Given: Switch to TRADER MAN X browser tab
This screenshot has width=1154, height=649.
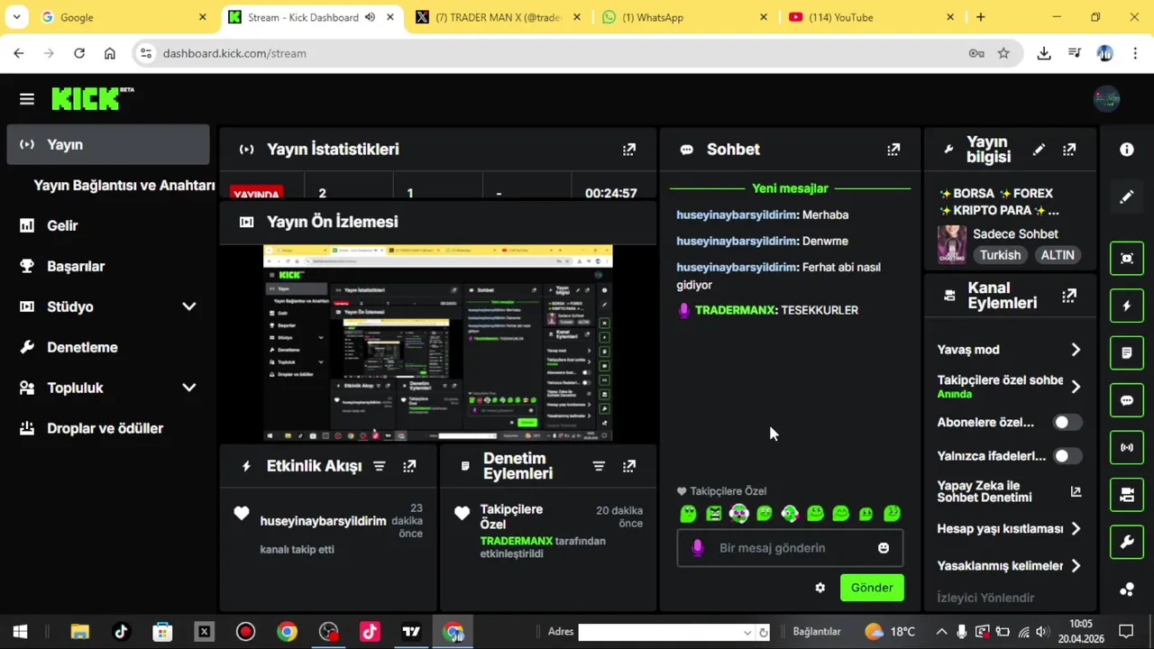Looking at the screenshot, I should click(499, 17).
